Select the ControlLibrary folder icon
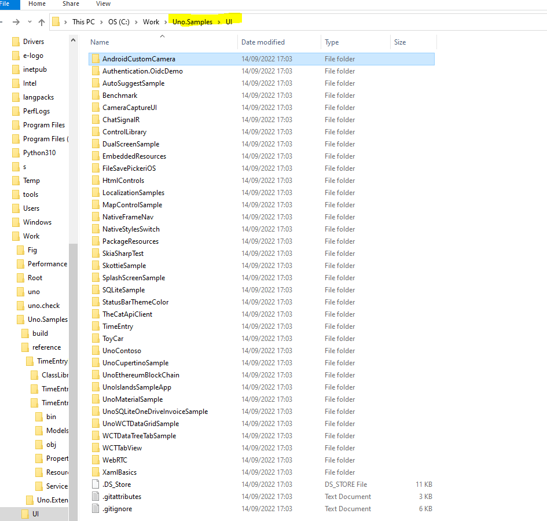This screenshot has width=547, height=521. click(x=96, y=132)
